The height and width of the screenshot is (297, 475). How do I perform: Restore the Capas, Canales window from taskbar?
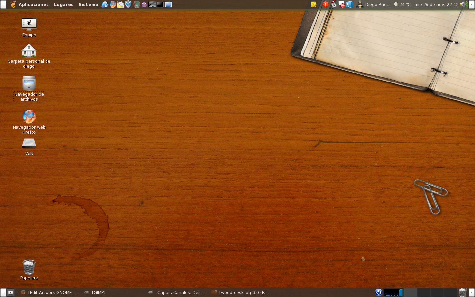[177, 292]
